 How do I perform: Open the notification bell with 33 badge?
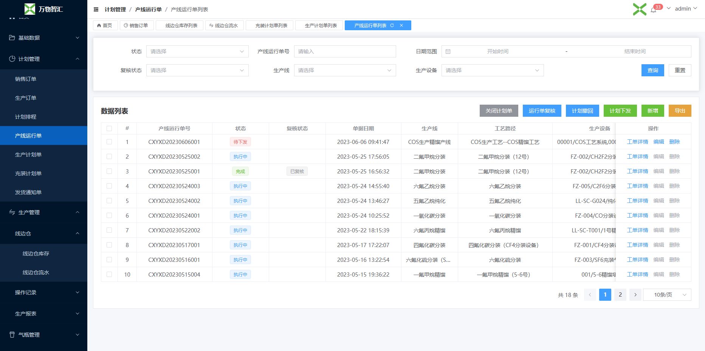(653, 10)
